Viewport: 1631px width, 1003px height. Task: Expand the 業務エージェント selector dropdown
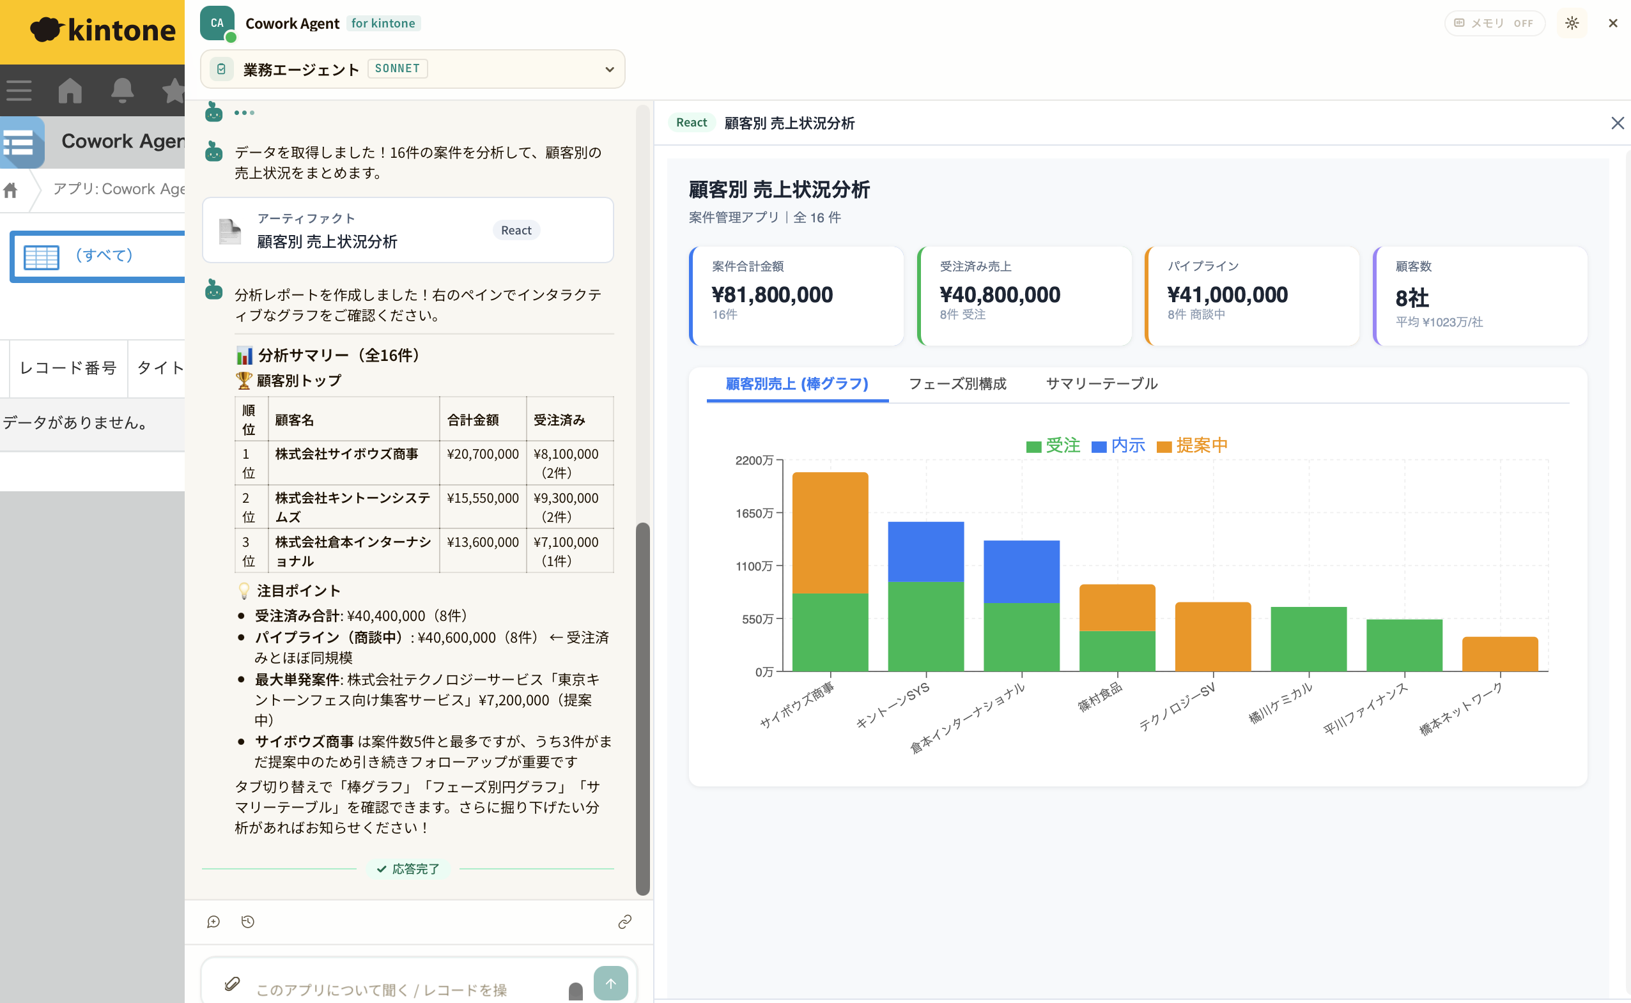pyautogui.click(x=412, y=69)
